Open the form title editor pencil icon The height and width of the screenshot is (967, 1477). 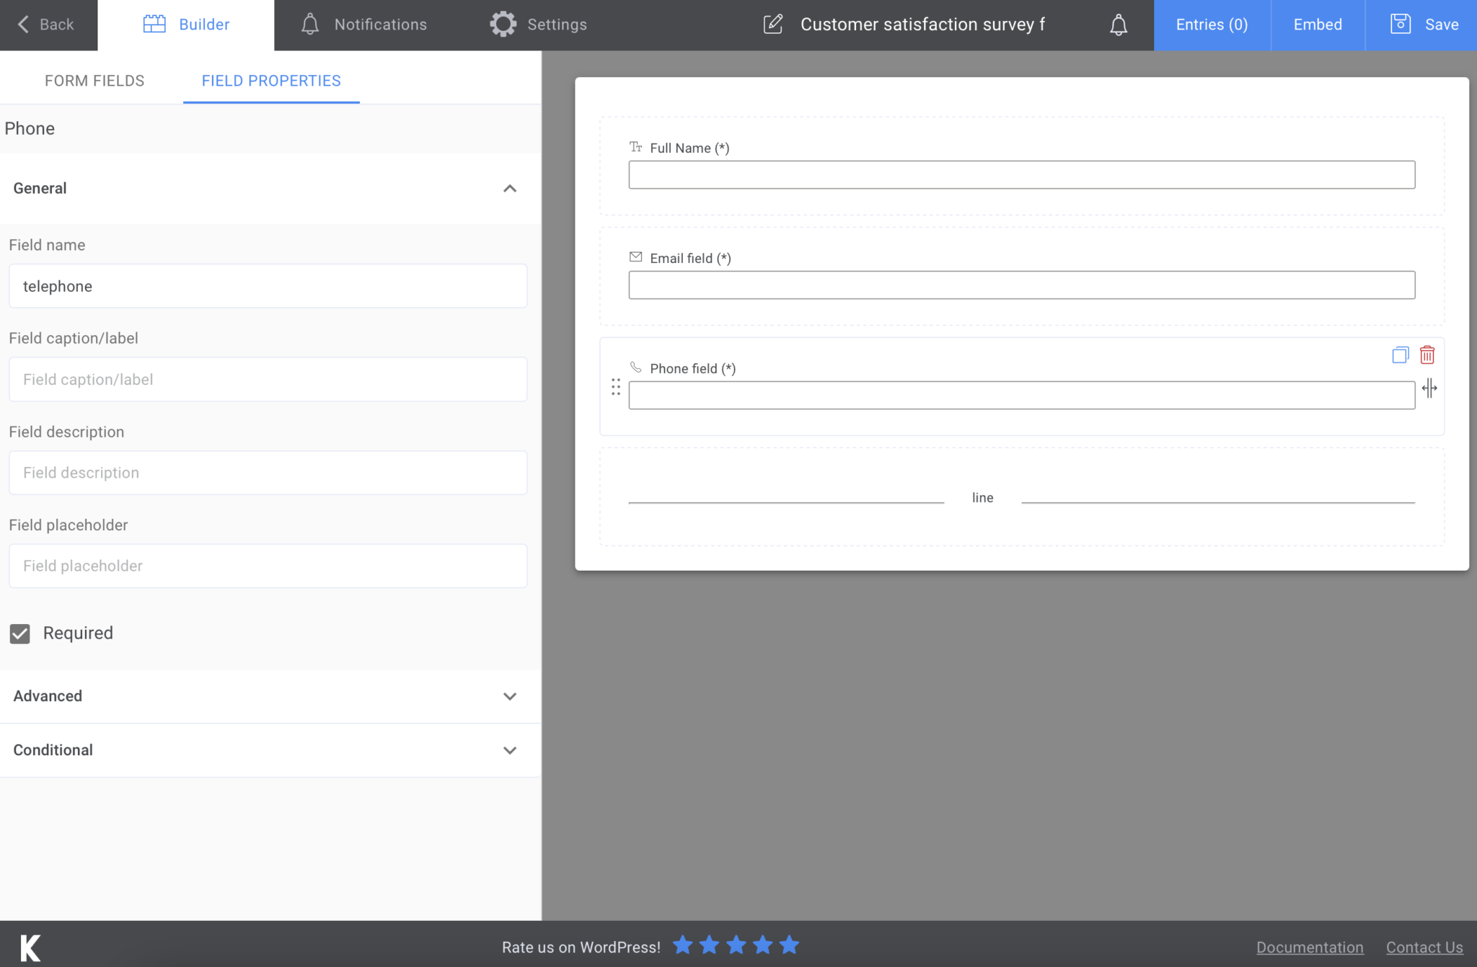click(x=773, y=24)
